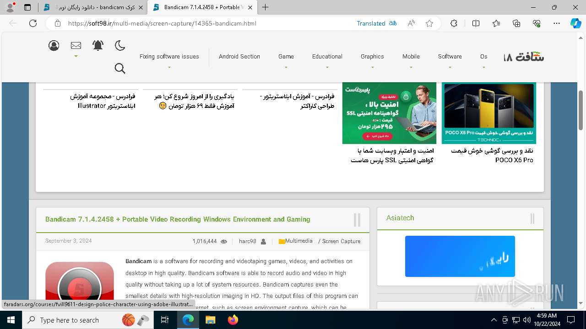The height and width of the screenshot is (329, 586).
Task: Open site search magnifier icon
Action: click(120, 68)
